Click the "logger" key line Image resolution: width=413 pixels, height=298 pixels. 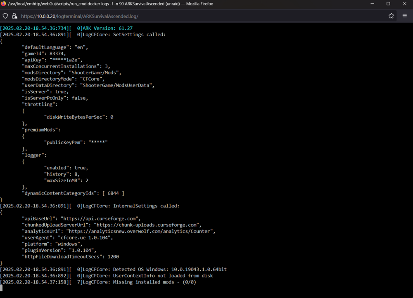(x=34, y=155)
